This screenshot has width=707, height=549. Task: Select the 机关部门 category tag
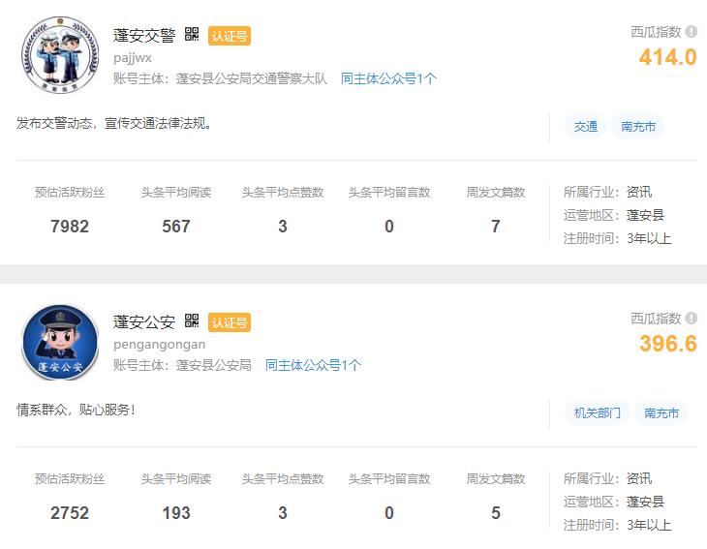(598, 413)
